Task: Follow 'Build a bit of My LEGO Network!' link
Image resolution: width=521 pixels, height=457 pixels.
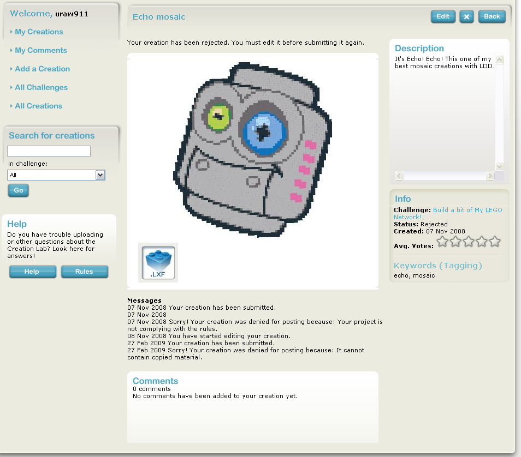Action: click(x=448, y=213)
